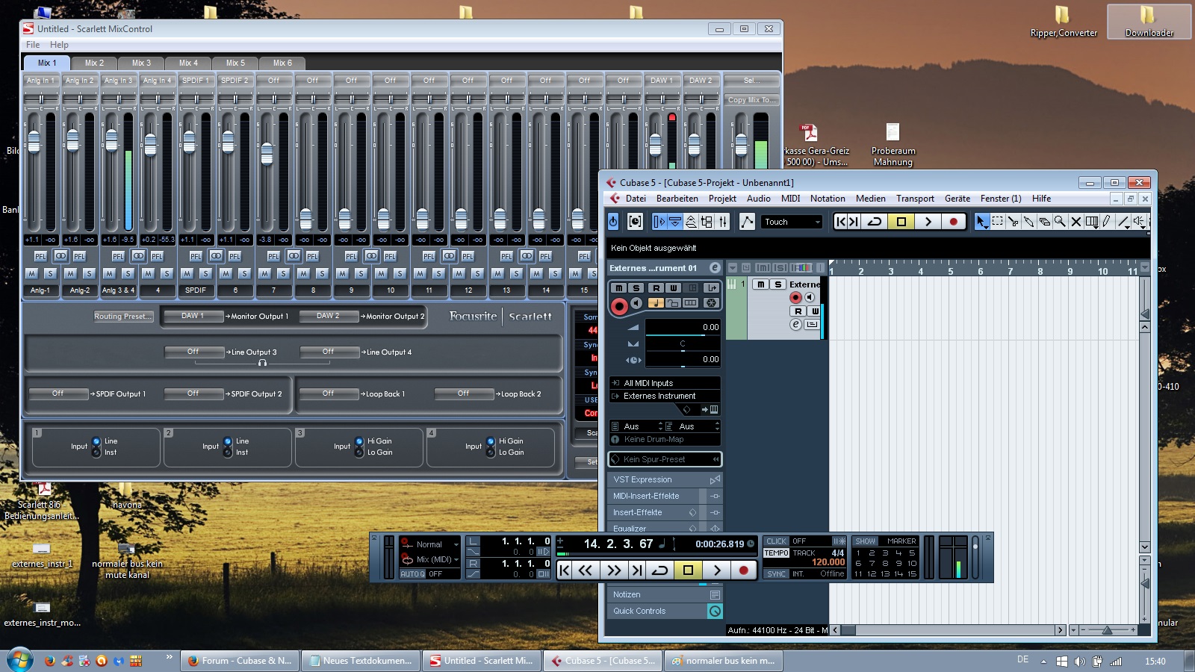Open the MIDI menu in Cubase
This screenshot has height=672, width=1195.
click(790, 199)
